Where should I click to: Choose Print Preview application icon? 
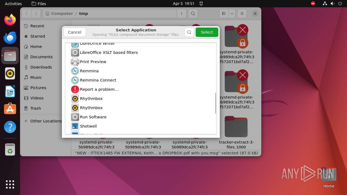(x=75, y=62)
